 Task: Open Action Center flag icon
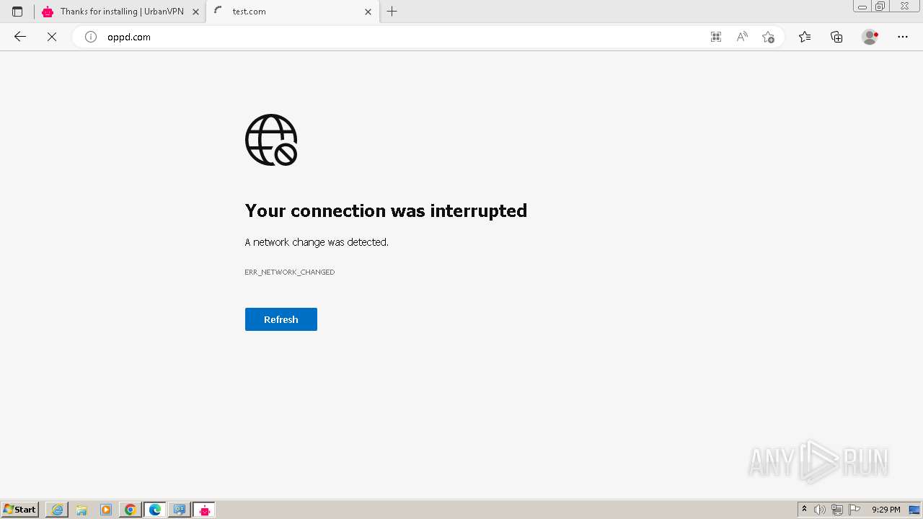pos(854,510)
